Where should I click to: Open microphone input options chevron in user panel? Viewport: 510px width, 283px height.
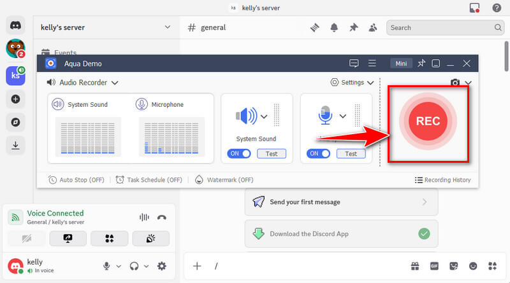(119, 266)
